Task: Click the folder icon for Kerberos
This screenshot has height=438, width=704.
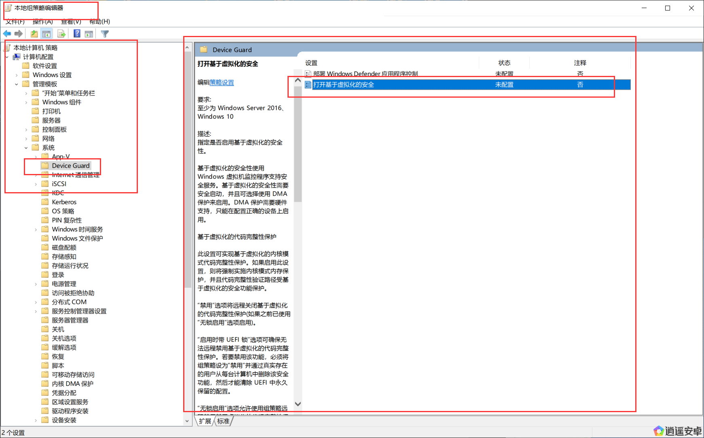Action: (45, 202)
